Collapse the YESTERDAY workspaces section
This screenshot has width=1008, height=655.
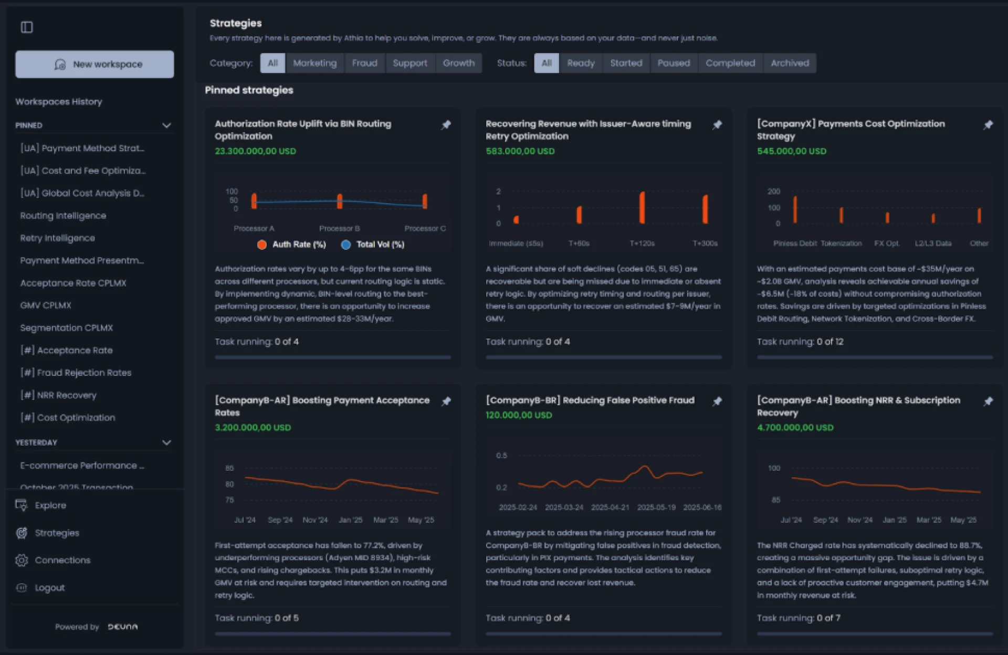click(166, 443)
